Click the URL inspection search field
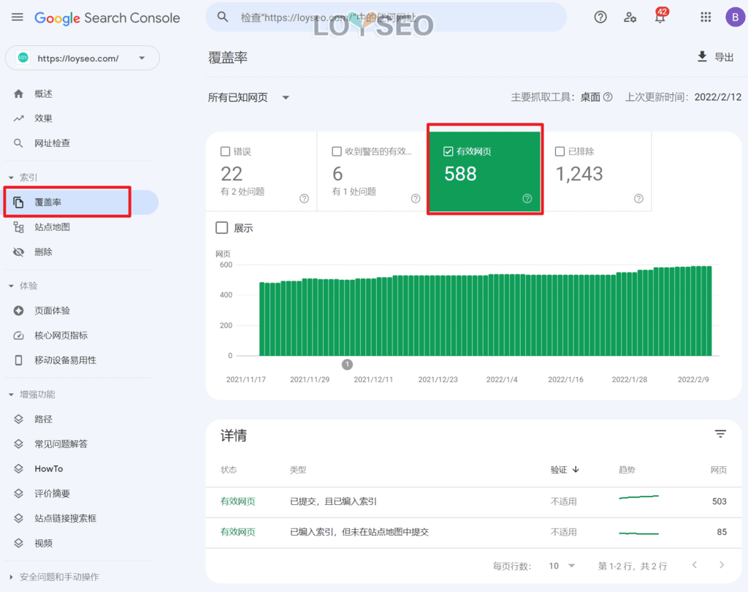Image resolution: width=748 pixels, height=592 pixels. (x=386, y=18)
